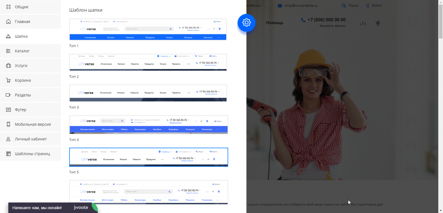Click the Футер sidebar icon
Image resolution: width=443 pixels, height=213 pixels.
[9, 110]
